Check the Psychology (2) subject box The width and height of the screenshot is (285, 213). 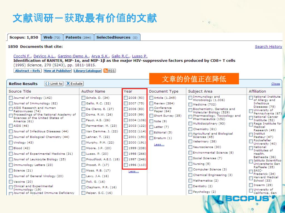190,192
